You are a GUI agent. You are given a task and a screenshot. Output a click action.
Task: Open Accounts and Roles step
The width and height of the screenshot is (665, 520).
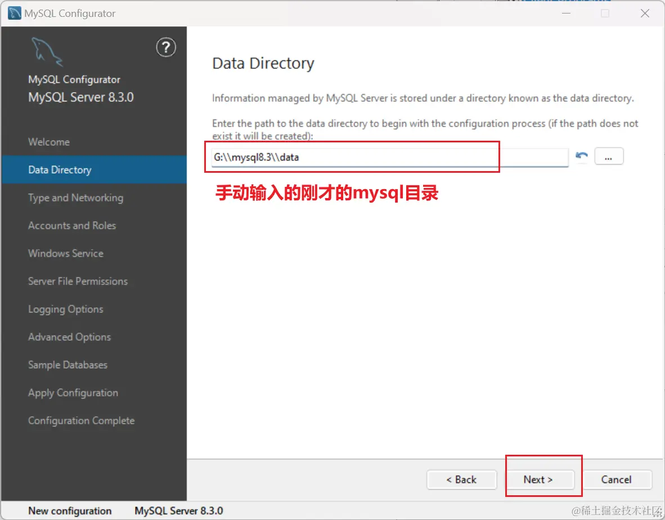pos(71,226)
